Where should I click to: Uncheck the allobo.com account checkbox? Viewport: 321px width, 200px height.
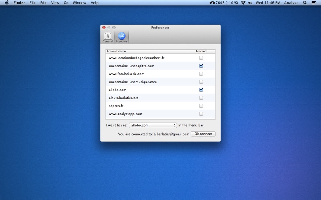[201, 90]
